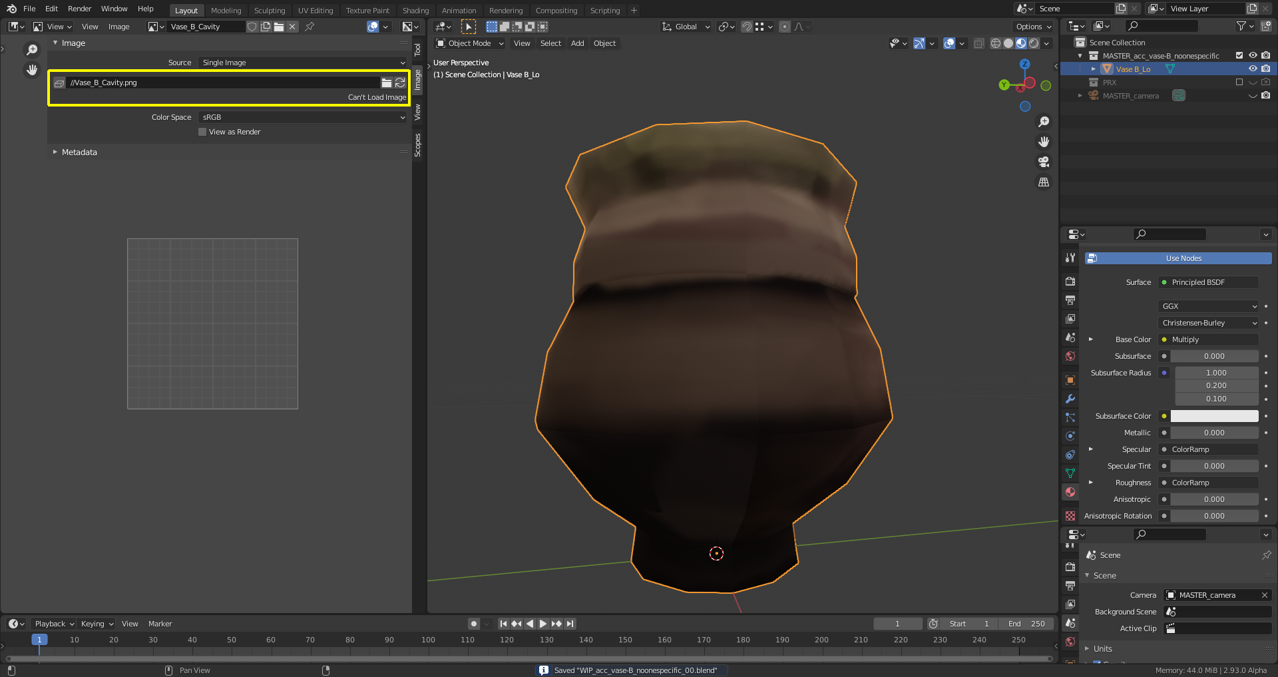This screenshot has width=1278, height=677.
Task: Open Modifier properties wrench tab
Action: tap(1070, 399)
